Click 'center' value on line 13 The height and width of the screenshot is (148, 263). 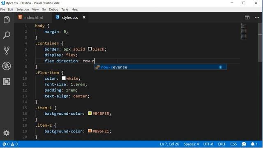(80, 96)
